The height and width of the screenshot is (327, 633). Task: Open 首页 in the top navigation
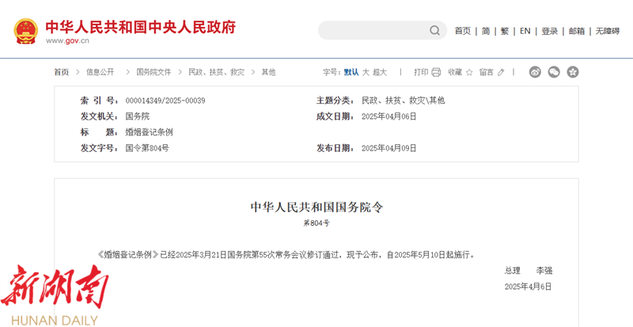(462, 31)
